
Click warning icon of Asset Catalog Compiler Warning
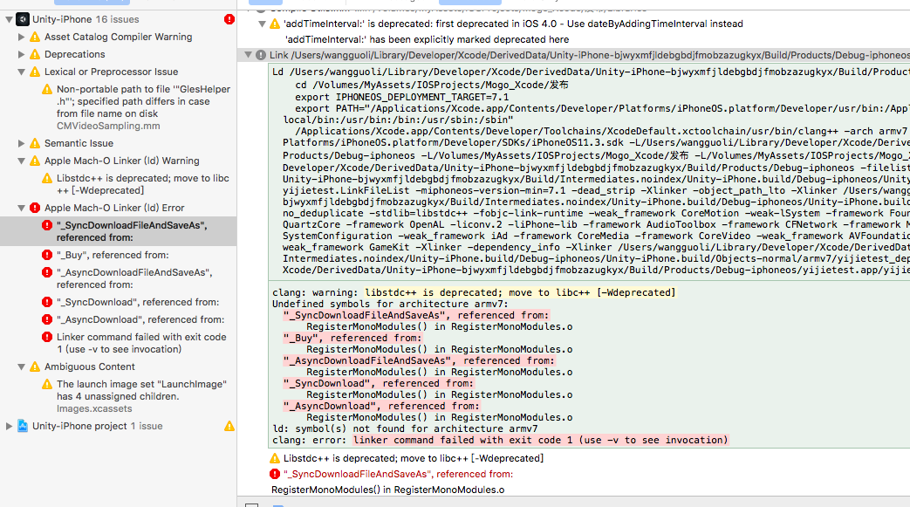click(35, 38)
